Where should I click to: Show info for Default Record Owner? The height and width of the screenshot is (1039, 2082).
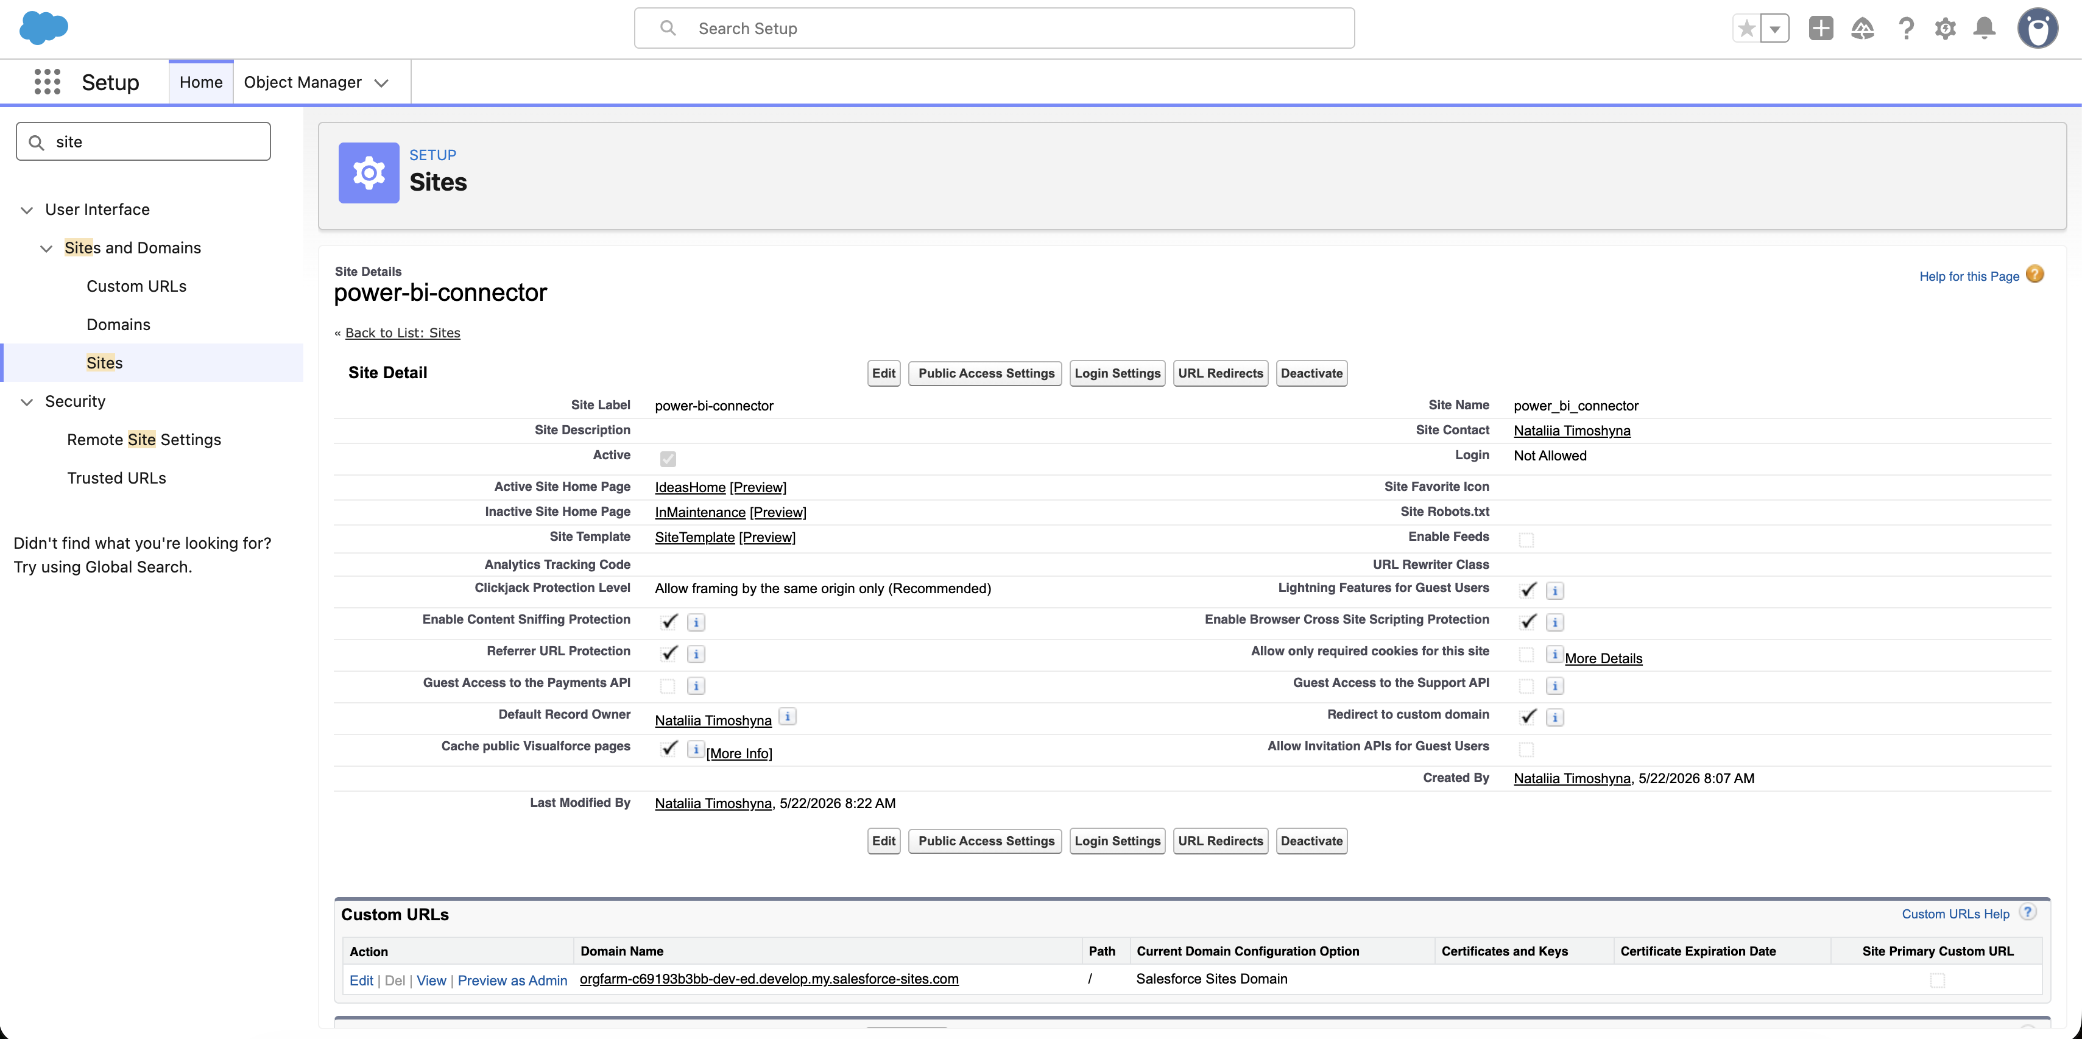(x=787, y=716)
